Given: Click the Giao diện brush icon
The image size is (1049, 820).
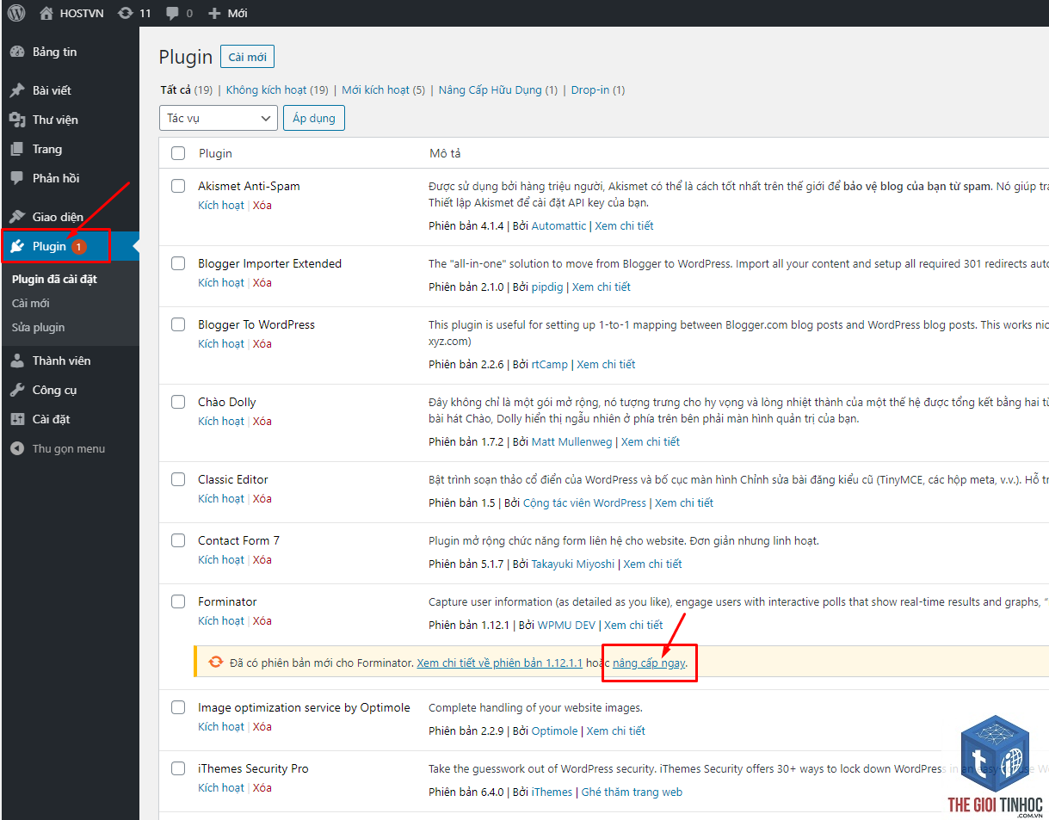Looking at the screenshot, I should (17, 217).
